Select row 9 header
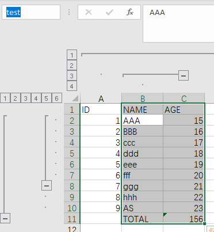Screen dimensions: 214x232 click(72, 197)
